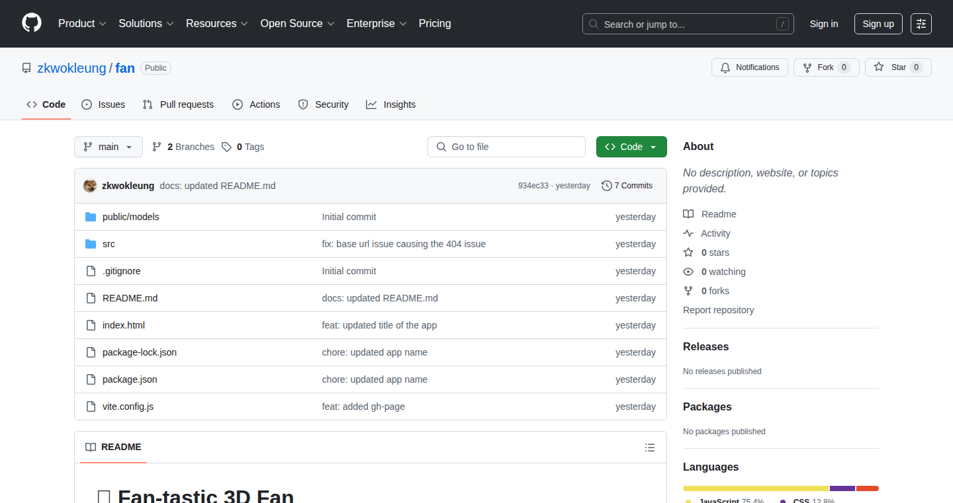Open the package.json file

pos(130,379)
